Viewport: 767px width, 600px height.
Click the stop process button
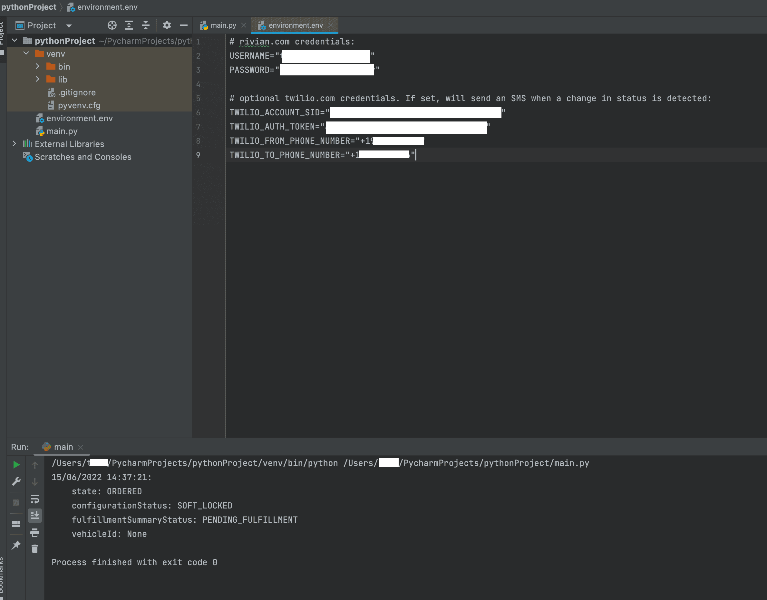pos(16,503)
